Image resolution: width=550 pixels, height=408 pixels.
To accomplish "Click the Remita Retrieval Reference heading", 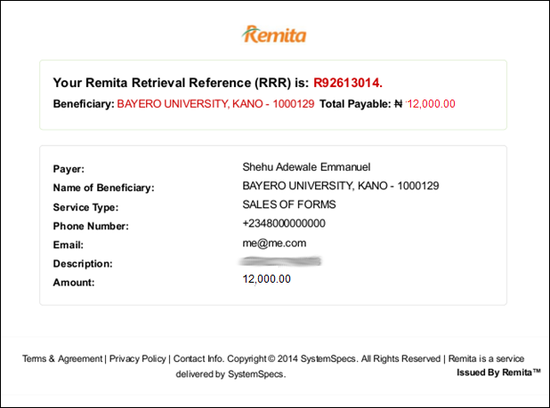I will (181, 83).
